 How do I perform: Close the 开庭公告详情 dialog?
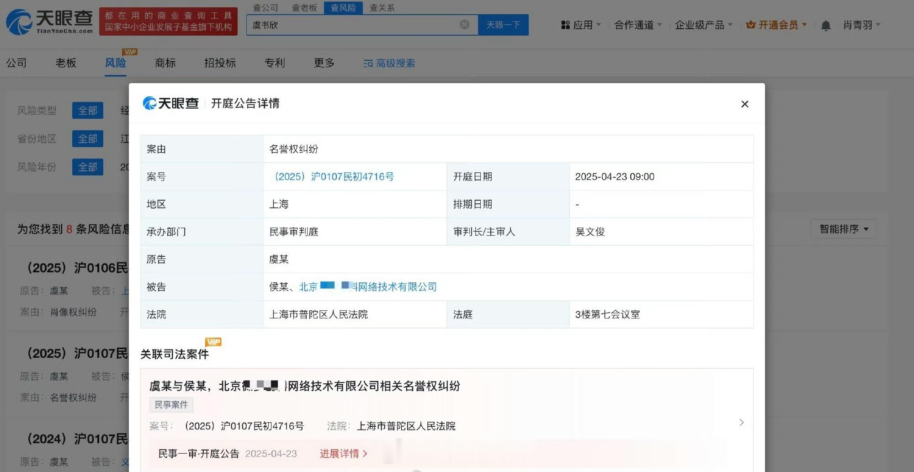pyautogui.click(x=744, y=104)
